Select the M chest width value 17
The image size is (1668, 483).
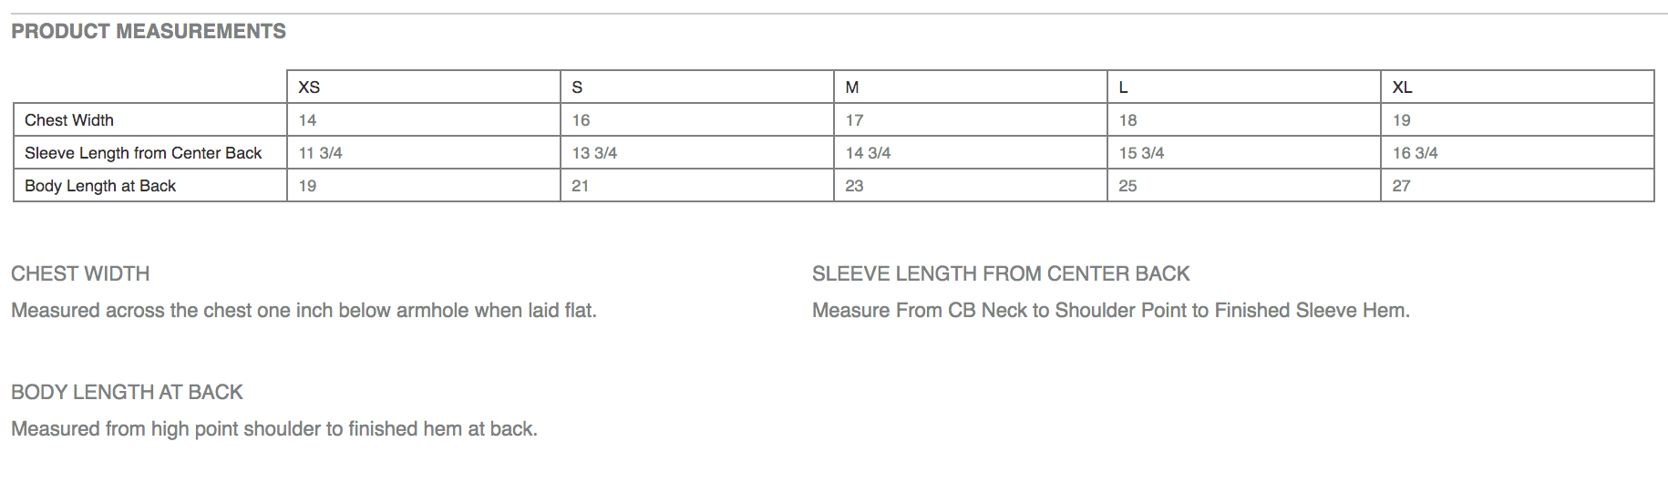click(x=854, y=120)
